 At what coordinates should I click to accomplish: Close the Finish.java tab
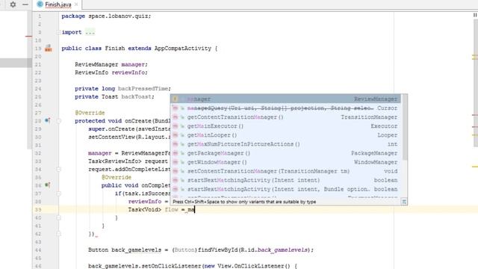tap(76, 4)
